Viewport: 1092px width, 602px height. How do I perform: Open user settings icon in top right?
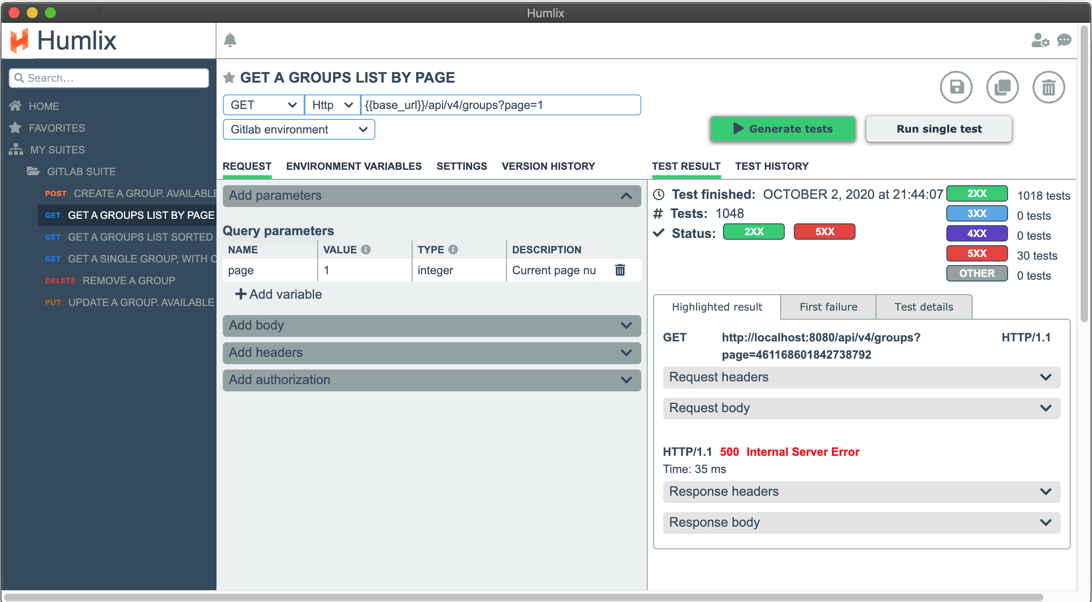point(1039,40)
